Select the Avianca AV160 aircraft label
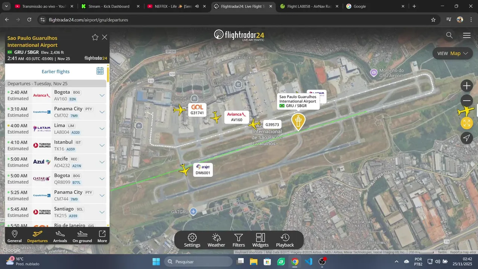 [237, 117]
